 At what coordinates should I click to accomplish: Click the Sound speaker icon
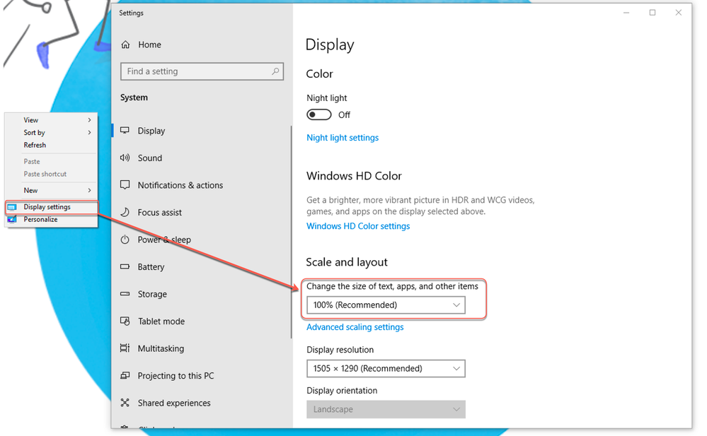pyautogui.click(x=125, y=158)
